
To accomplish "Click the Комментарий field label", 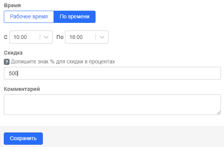I will pyautogui.click(x=22, y=89).
